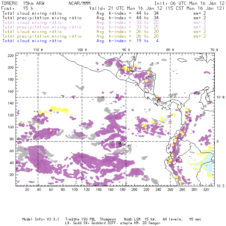Select the "NCAR/MMM" header label
This screenshot has width=226, height=226.
point(80,3)
